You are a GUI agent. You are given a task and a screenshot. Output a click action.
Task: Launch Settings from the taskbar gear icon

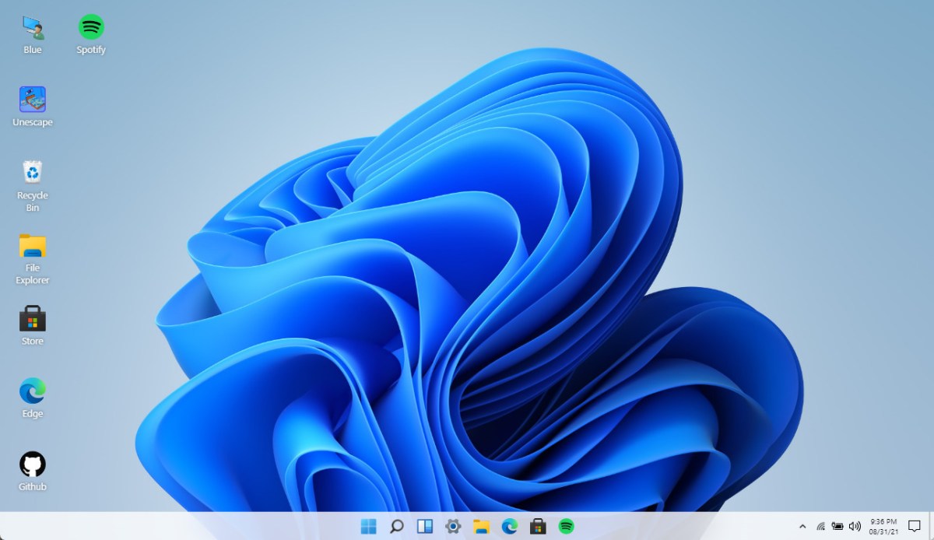click(x=453, y=527)
